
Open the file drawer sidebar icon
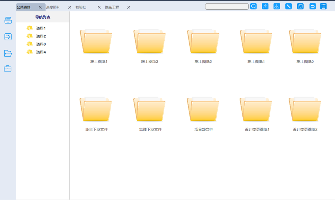pos(8,21)
